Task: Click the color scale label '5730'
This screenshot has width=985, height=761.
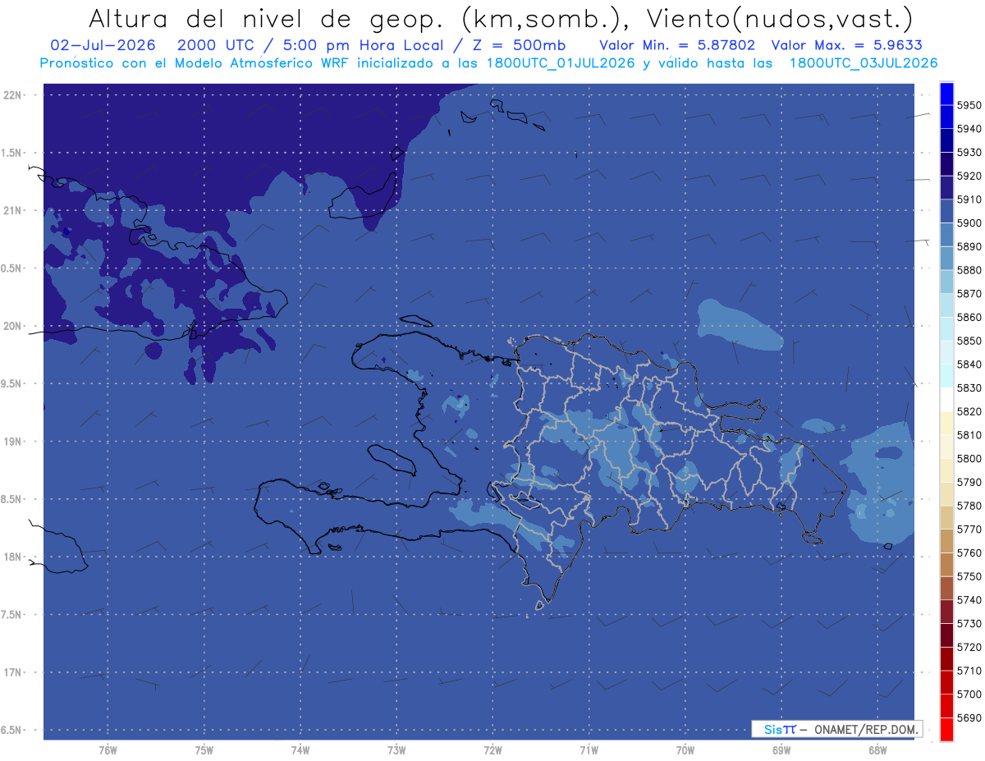Action: (x=969, y=624)
